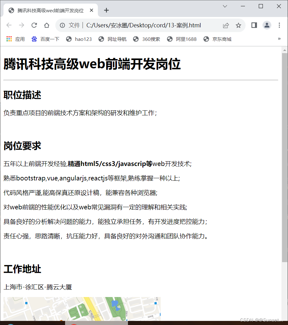The height and width of the screenshot is (325, 288).
Task: Open the 京东商城 bookmark
Action: click(218, 39)
